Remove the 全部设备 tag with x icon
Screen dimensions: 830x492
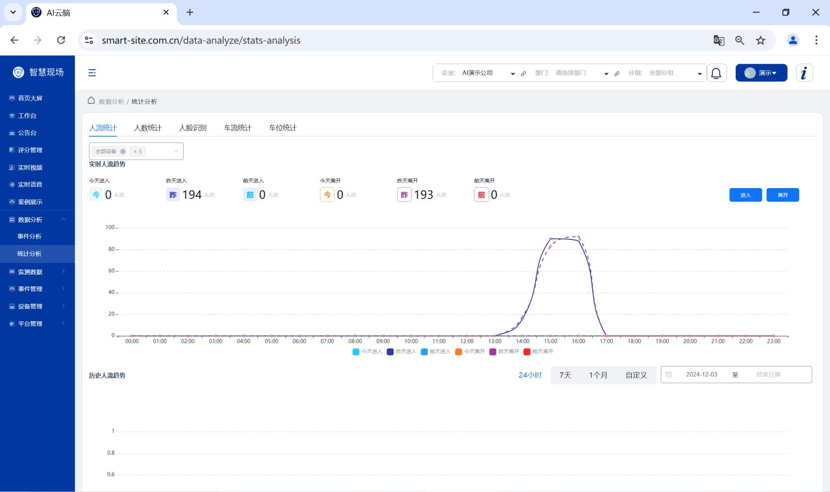pyautogui.click(x=123, y=152)
